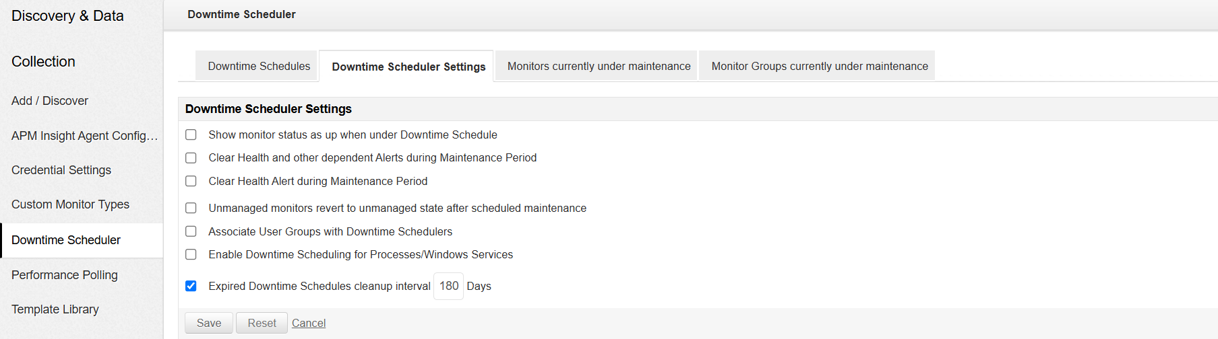Image resolution: width=1218 pixels, height=339 pixels.
Task: Select Downtime Scheduler Settings tab
Action: coord(408,67)
